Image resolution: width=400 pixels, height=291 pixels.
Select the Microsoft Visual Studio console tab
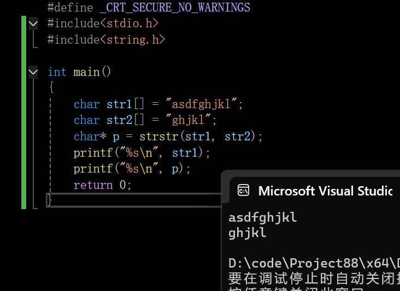315,191
